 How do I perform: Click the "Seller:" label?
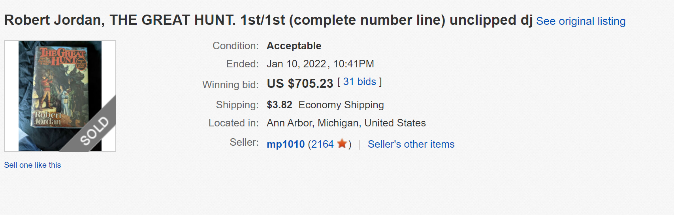coord(244,142)
